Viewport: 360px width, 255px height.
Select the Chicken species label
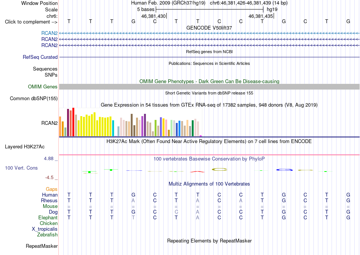point(49,223)
